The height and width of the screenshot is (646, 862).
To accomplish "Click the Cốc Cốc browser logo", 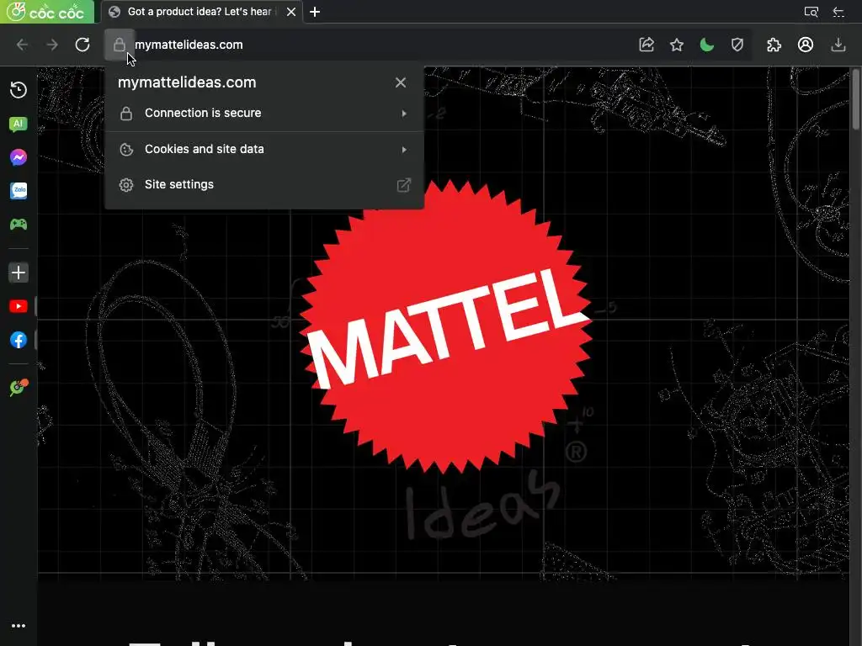I will tap(45, 12).
